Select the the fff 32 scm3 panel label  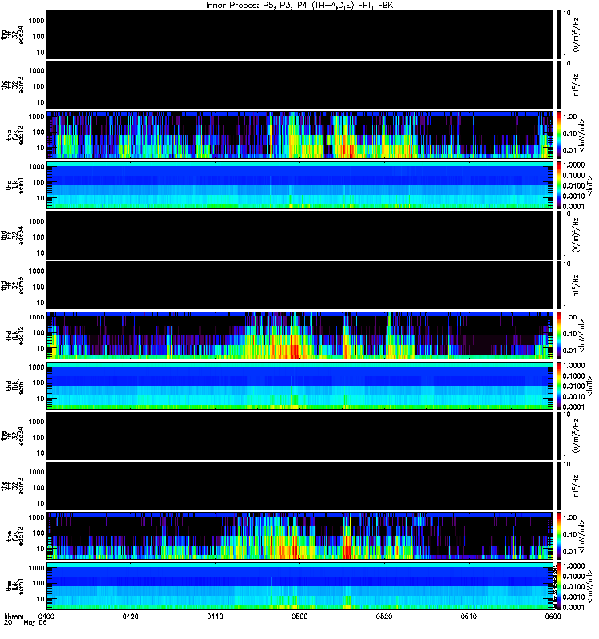coord(13,486)
